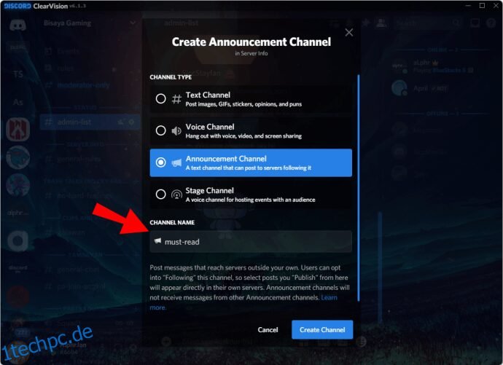The image size is (503, 365).
Task: Open the member list icon in header
Action: (381, 23)
